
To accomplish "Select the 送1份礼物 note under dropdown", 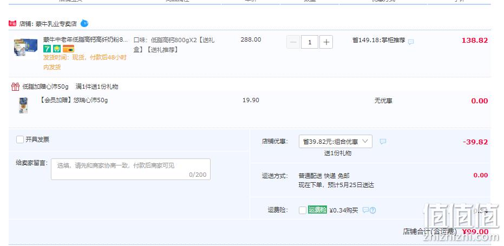I will [x=337, y=153].
